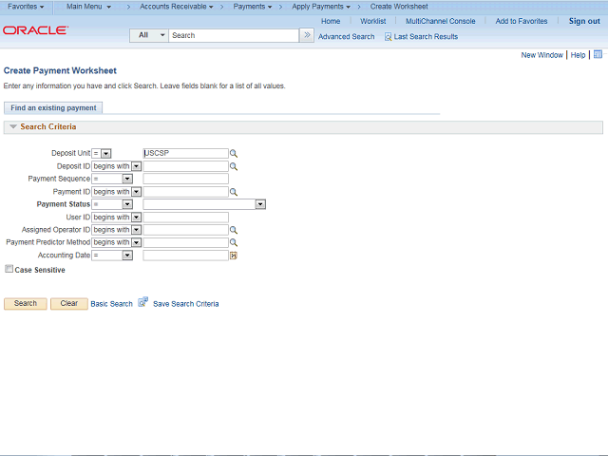Open the Payment ID lookup magnifier
The height and width of the screenshot is (456, 608).
[x=234, y=192]
